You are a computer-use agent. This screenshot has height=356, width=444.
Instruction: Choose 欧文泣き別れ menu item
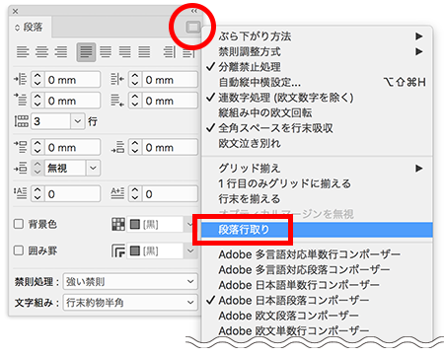pyautogui.click(x=317, y=143)
